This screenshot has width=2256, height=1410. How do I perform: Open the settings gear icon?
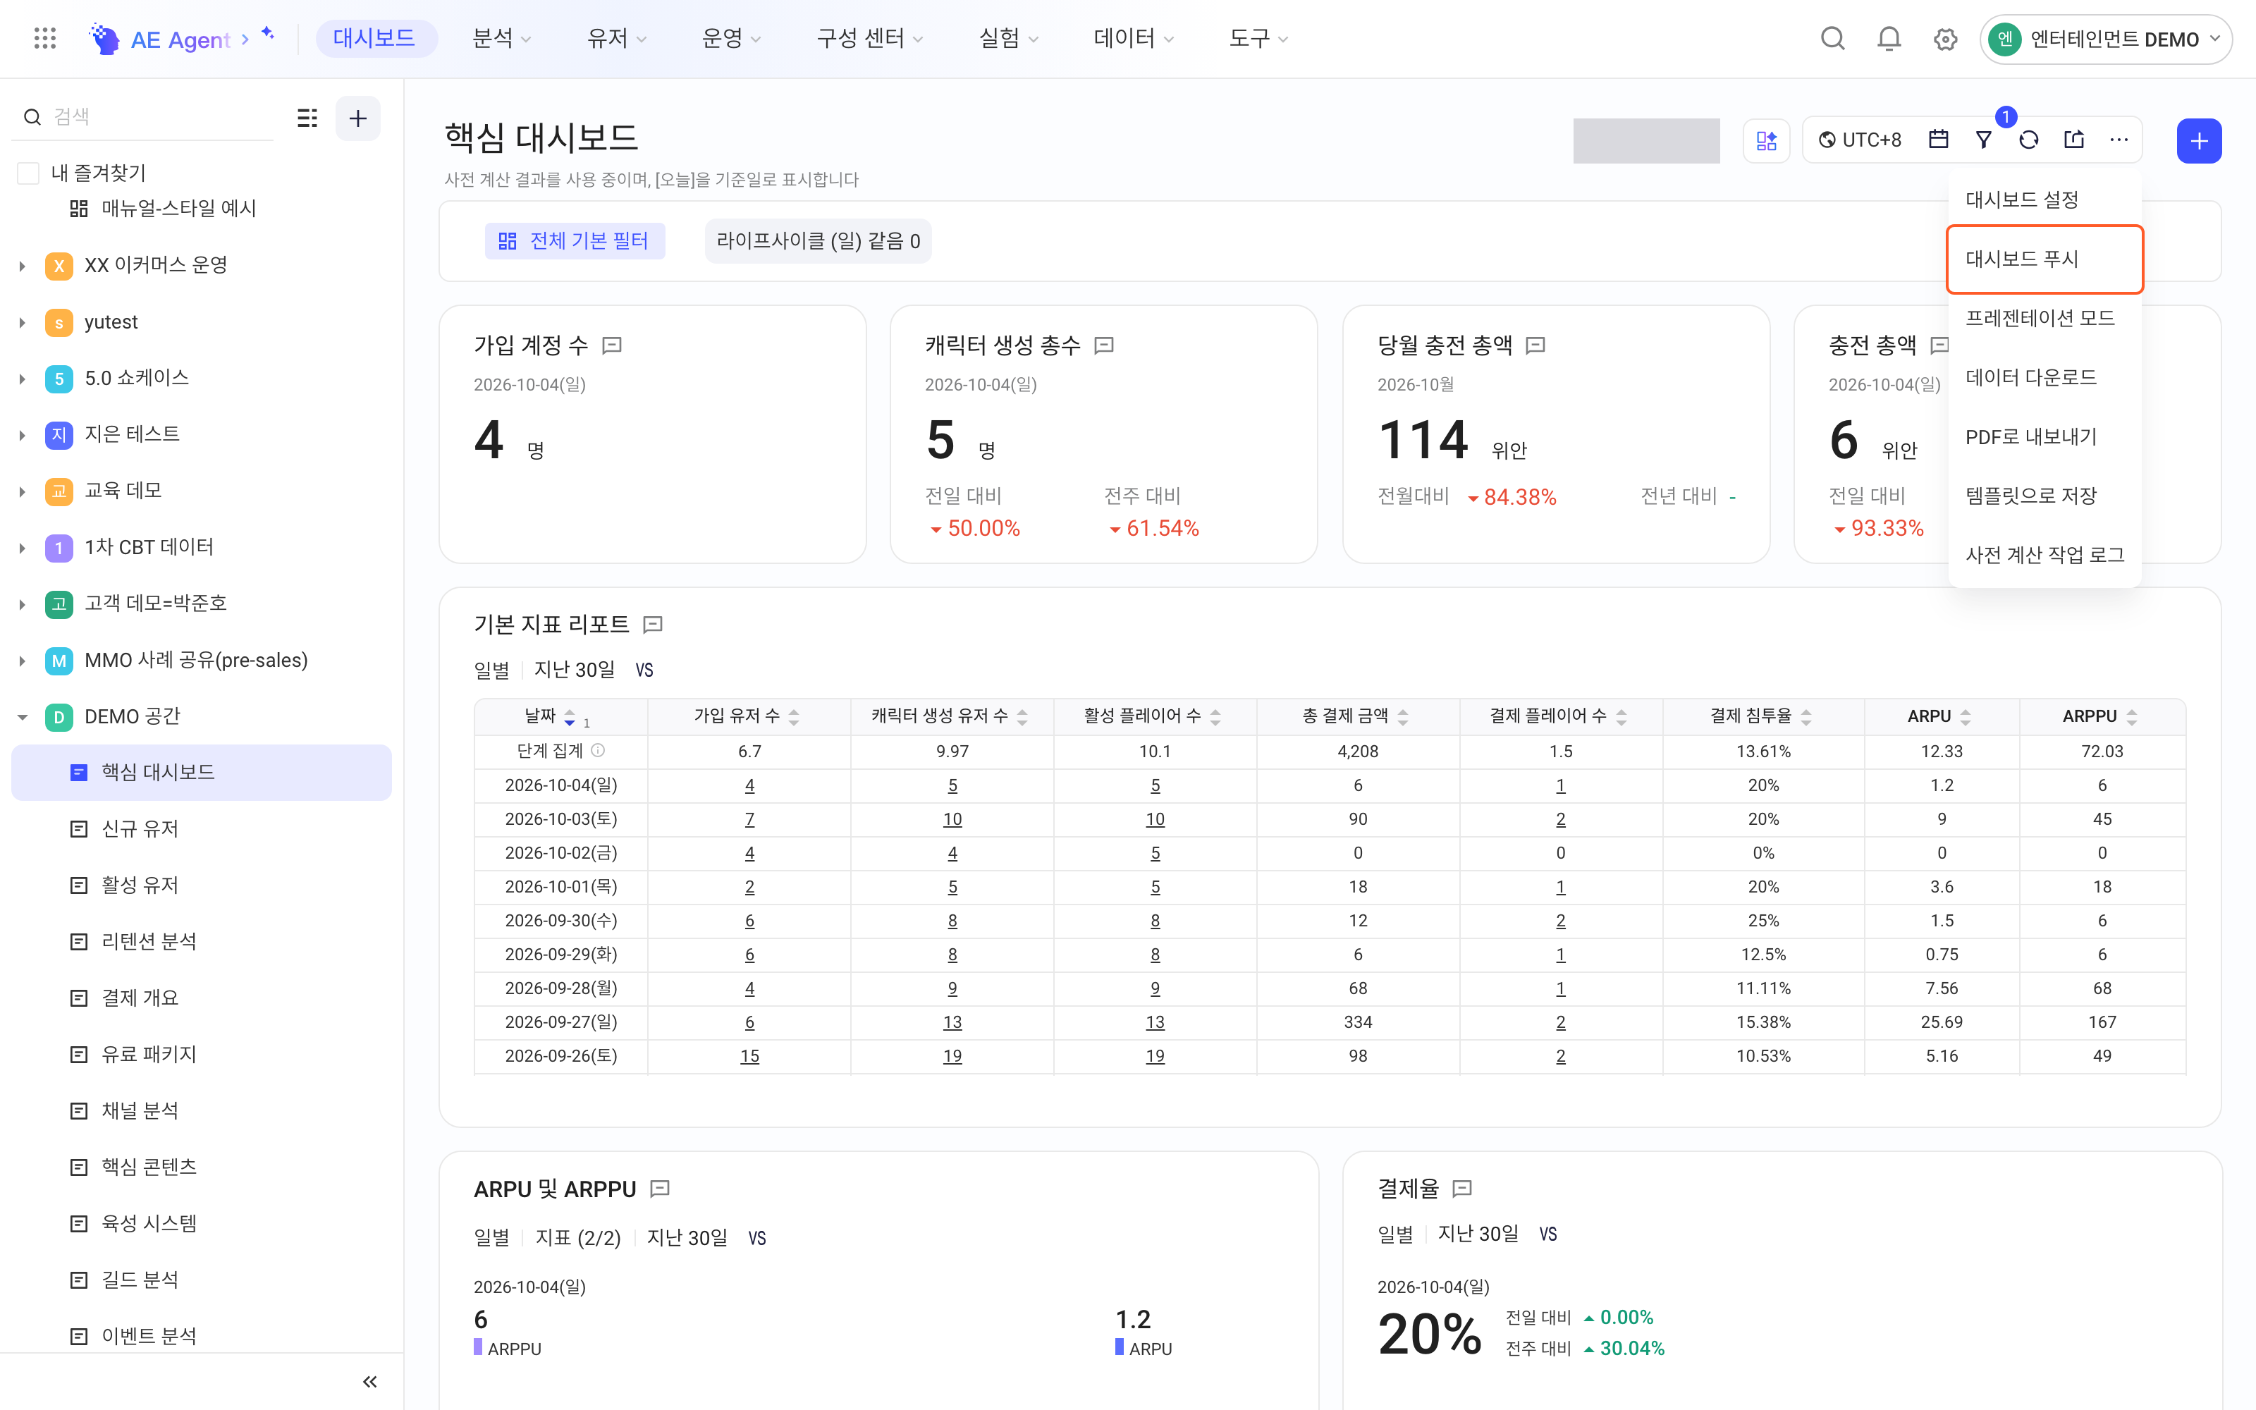click(1944, 39)
